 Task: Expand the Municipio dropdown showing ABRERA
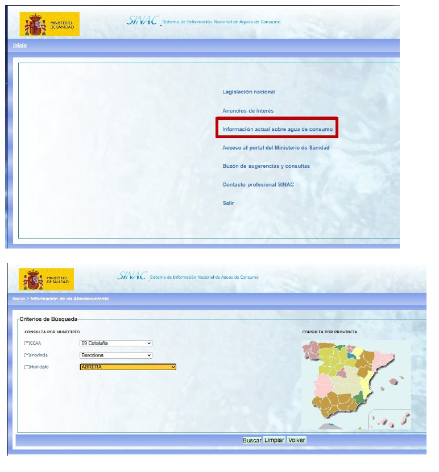point(128,367)
